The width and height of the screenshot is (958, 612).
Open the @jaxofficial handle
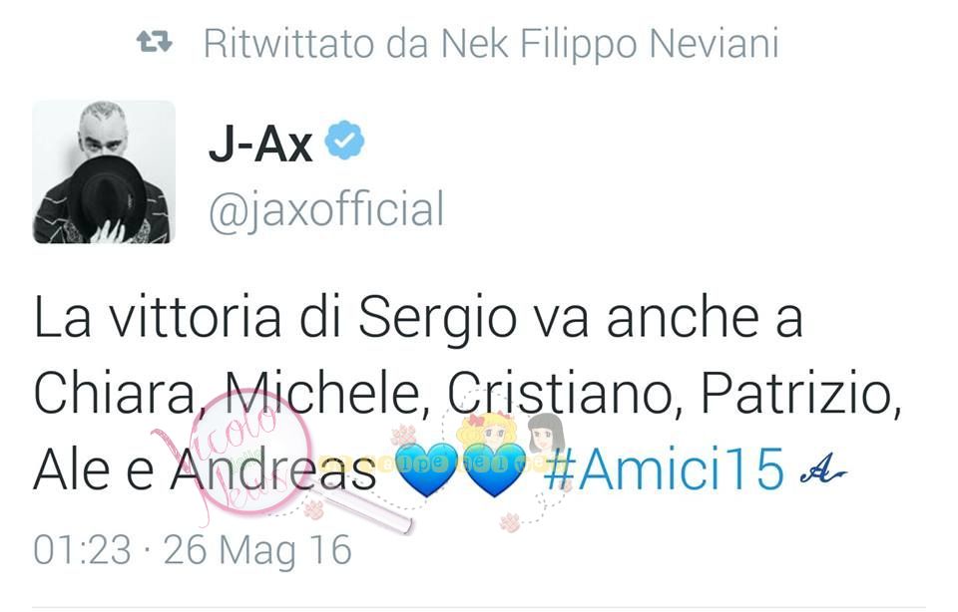326,209
